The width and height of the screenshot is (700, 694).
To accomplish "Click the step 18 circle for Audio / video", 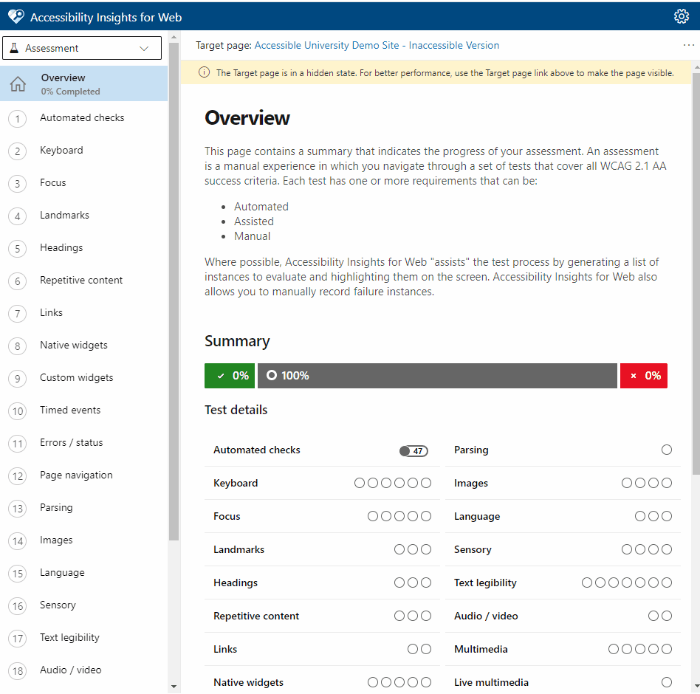I will 18,671.
